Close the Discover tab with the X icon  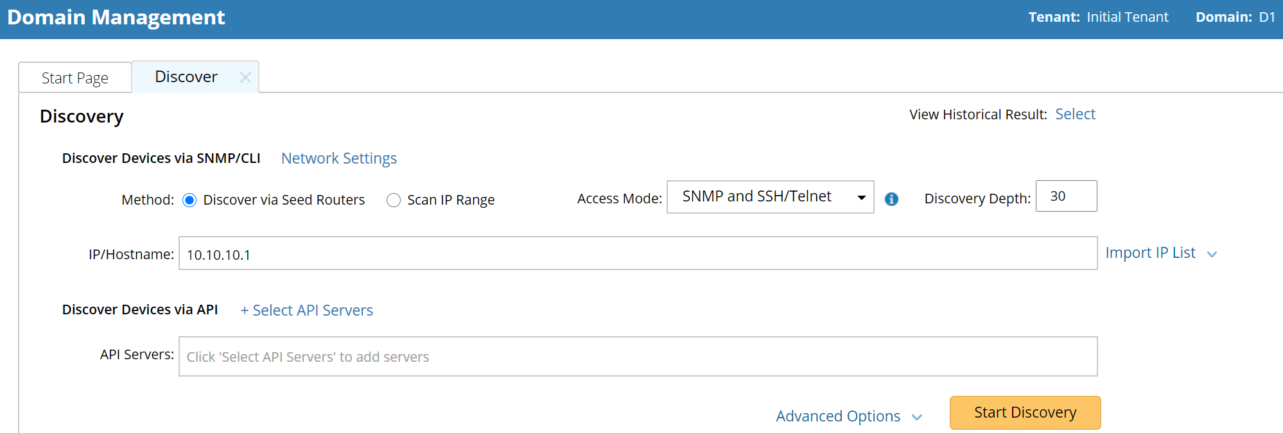click(245, 78)
